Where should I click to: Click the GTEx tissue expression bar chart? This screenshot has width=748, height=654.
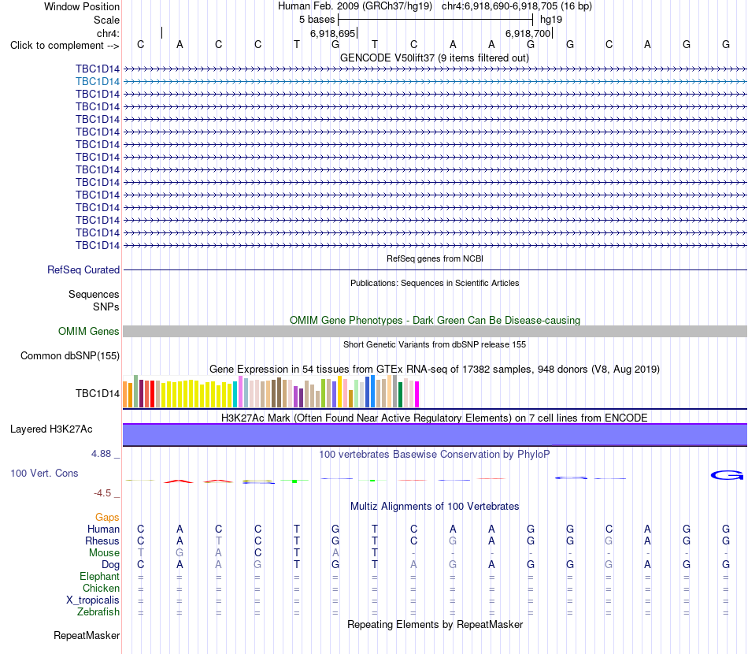(x=271, y=392)
